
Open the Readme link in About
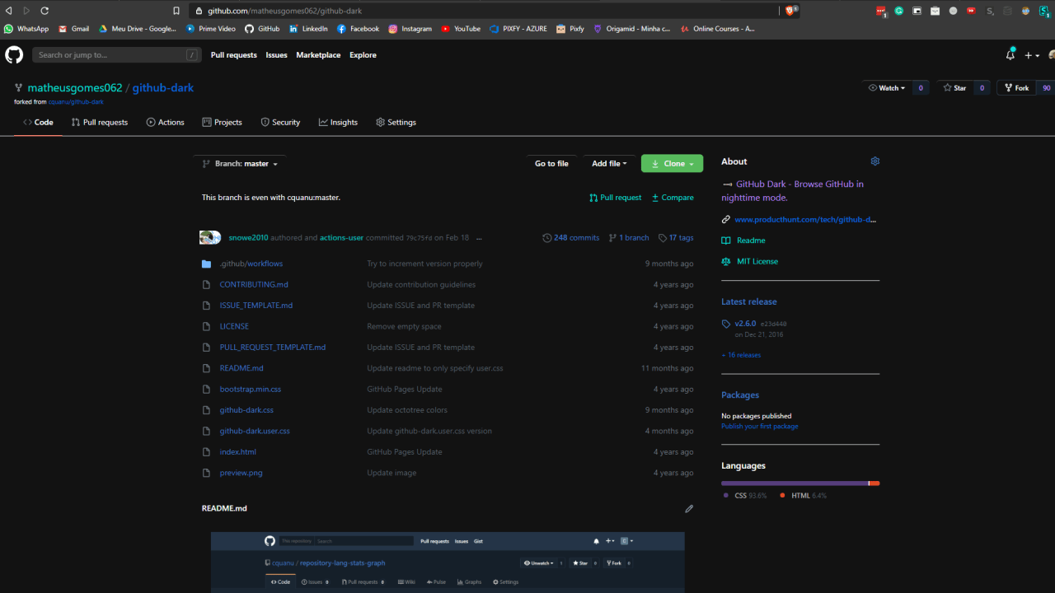[x=743, y=240]
